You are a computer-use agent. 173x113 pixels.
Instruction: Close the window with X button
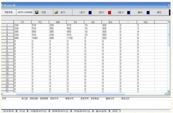click(x=169, y=6)
